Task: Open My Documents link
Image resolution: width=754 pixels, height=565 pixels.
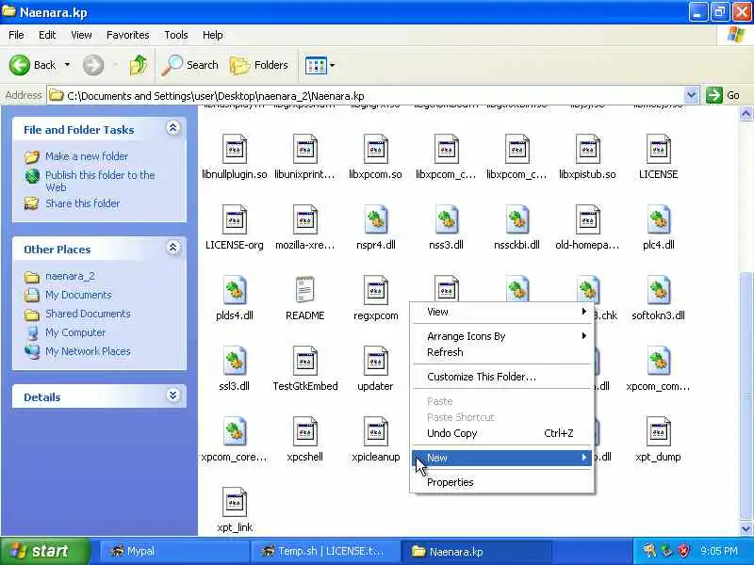Action: point(78,295)
